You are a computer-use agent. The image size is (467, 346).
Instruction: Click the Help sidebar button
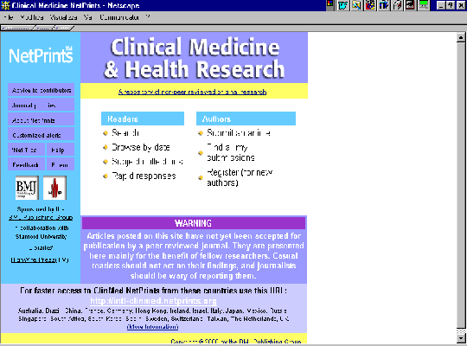tap(61, 150)
